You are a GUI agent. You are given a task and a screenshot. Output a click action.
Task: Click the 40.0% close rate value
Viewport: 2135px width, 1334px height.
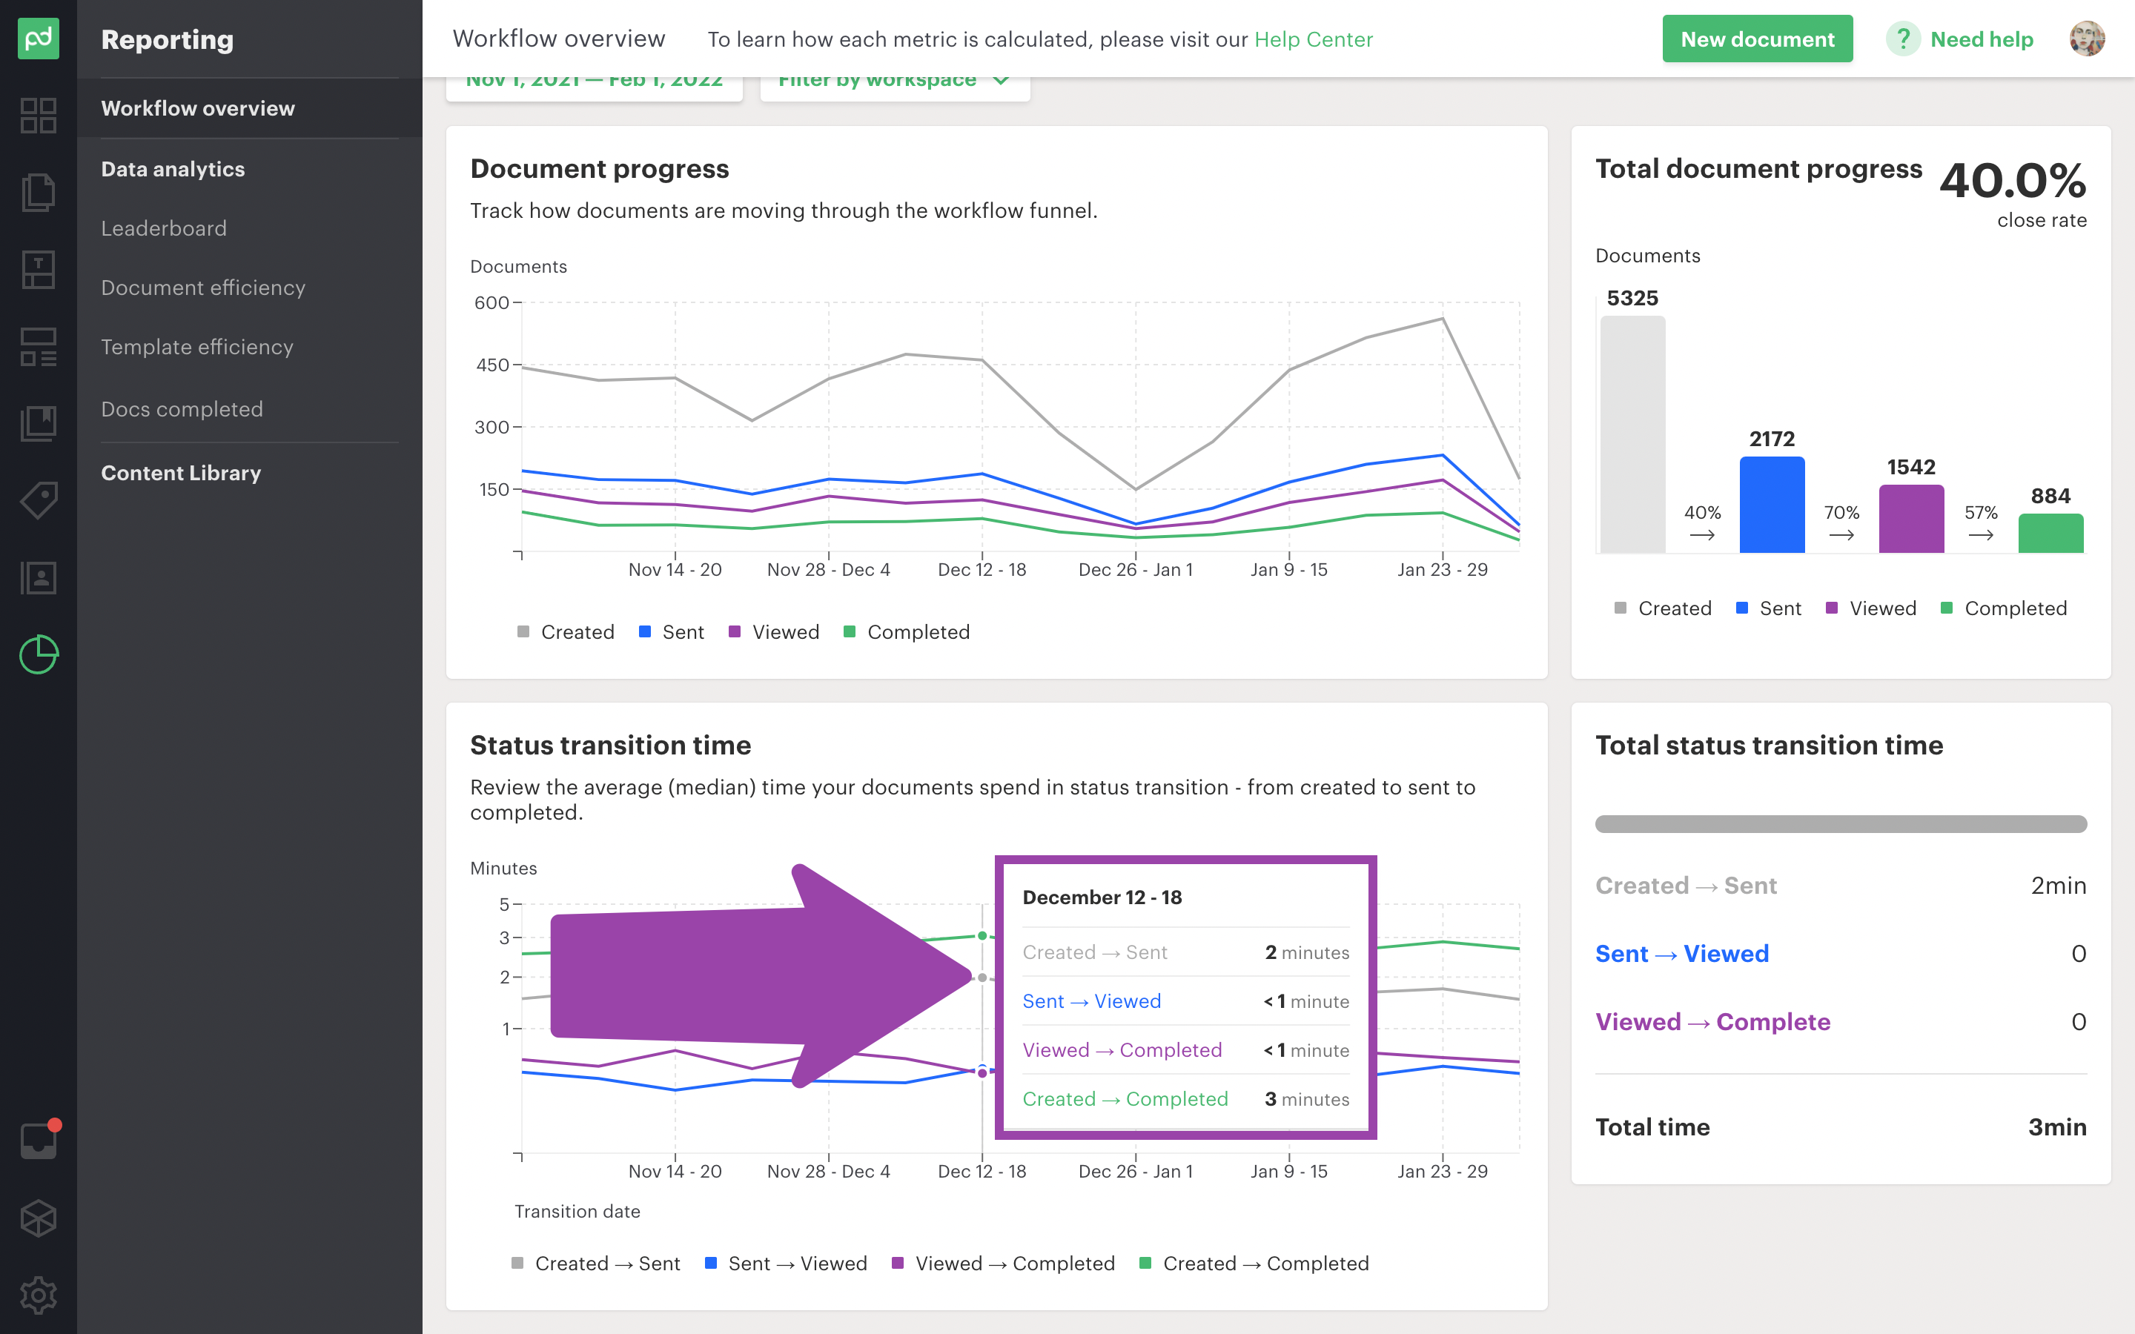(x=2013, y=180)
